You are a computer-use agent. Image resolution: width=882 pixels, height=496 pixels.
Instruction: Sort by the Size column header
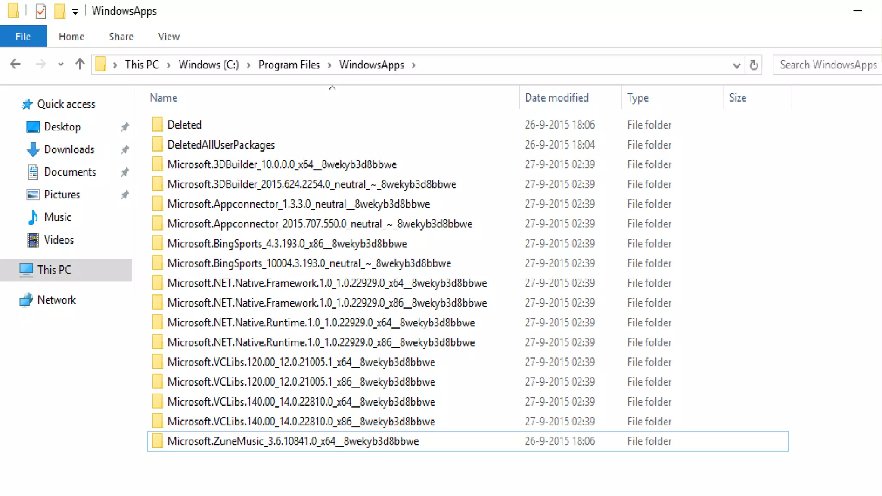point(758,98)
